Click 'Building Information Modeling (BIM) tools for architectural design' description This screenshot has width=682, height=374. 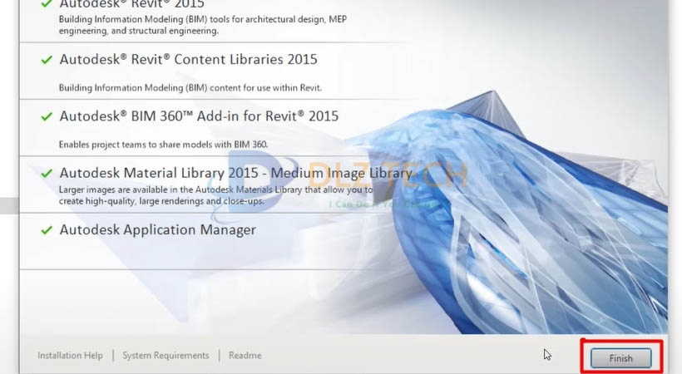(203, 25)
